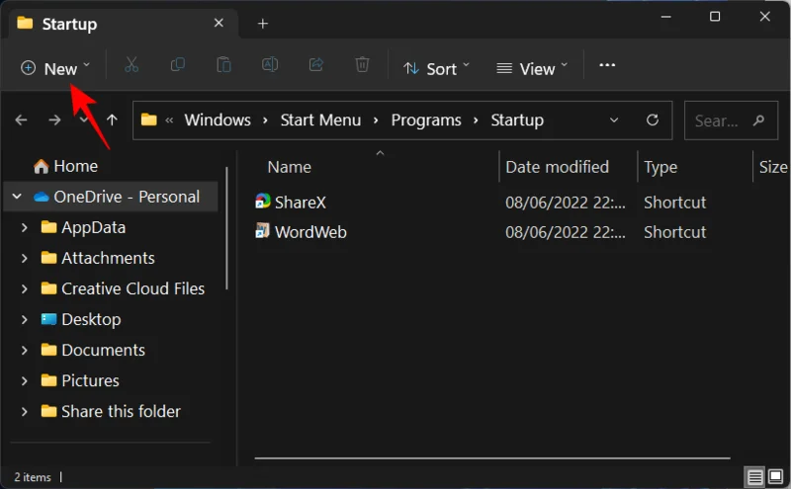Click WordWeb Shortcut type cell
Image resolution: width=791 pixels, height=489 pixels.
click(x=675, y=232)
